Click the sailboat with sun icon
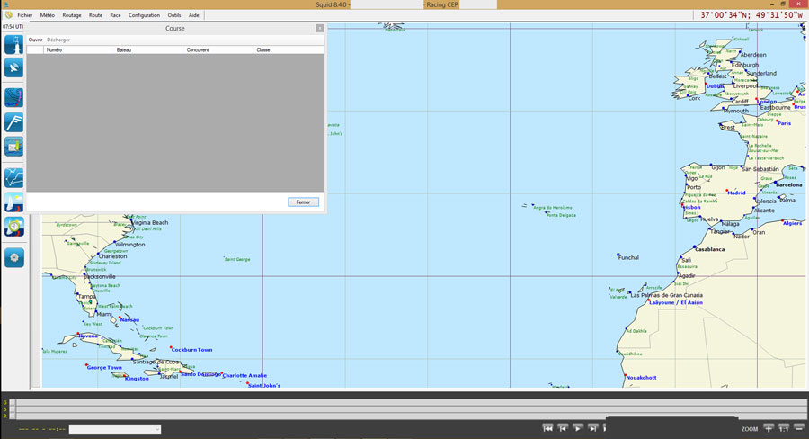Image resolution: width=809 pixels, height=439 pixels. [13, 202]
